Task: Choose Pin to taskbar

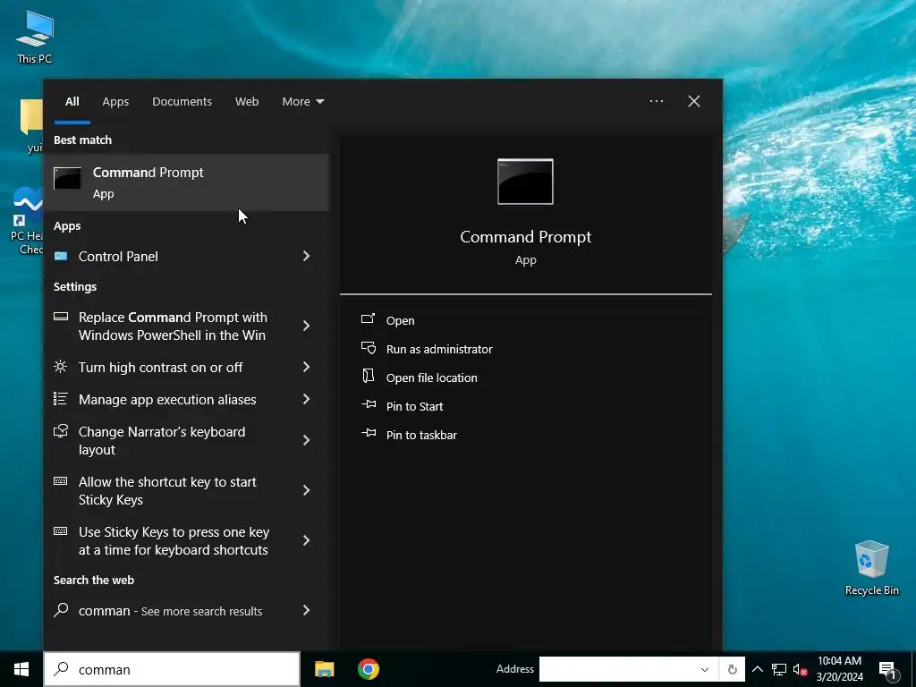Action: tap(421, 435)
